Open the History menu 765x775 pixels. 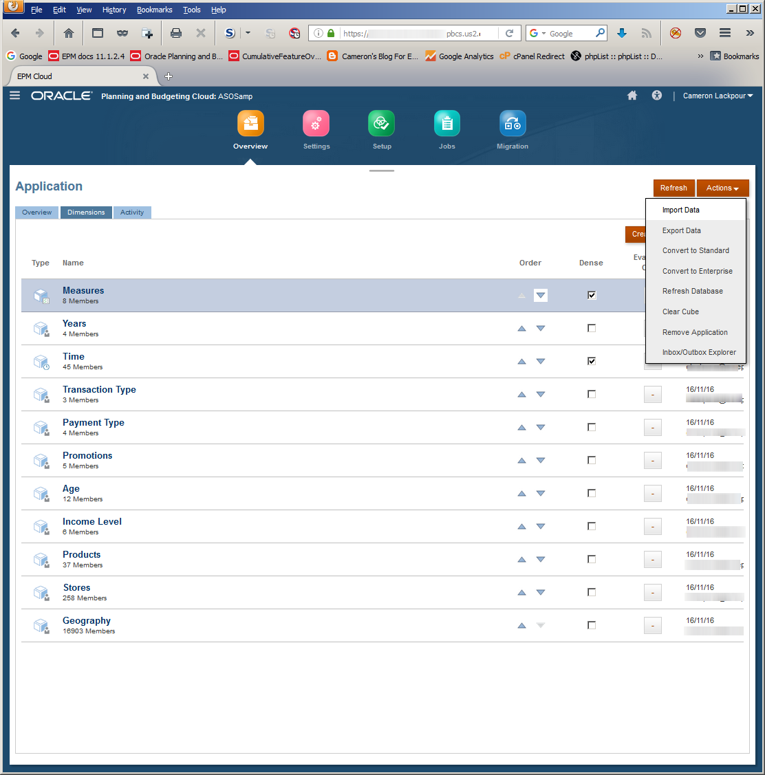point(114,10)
